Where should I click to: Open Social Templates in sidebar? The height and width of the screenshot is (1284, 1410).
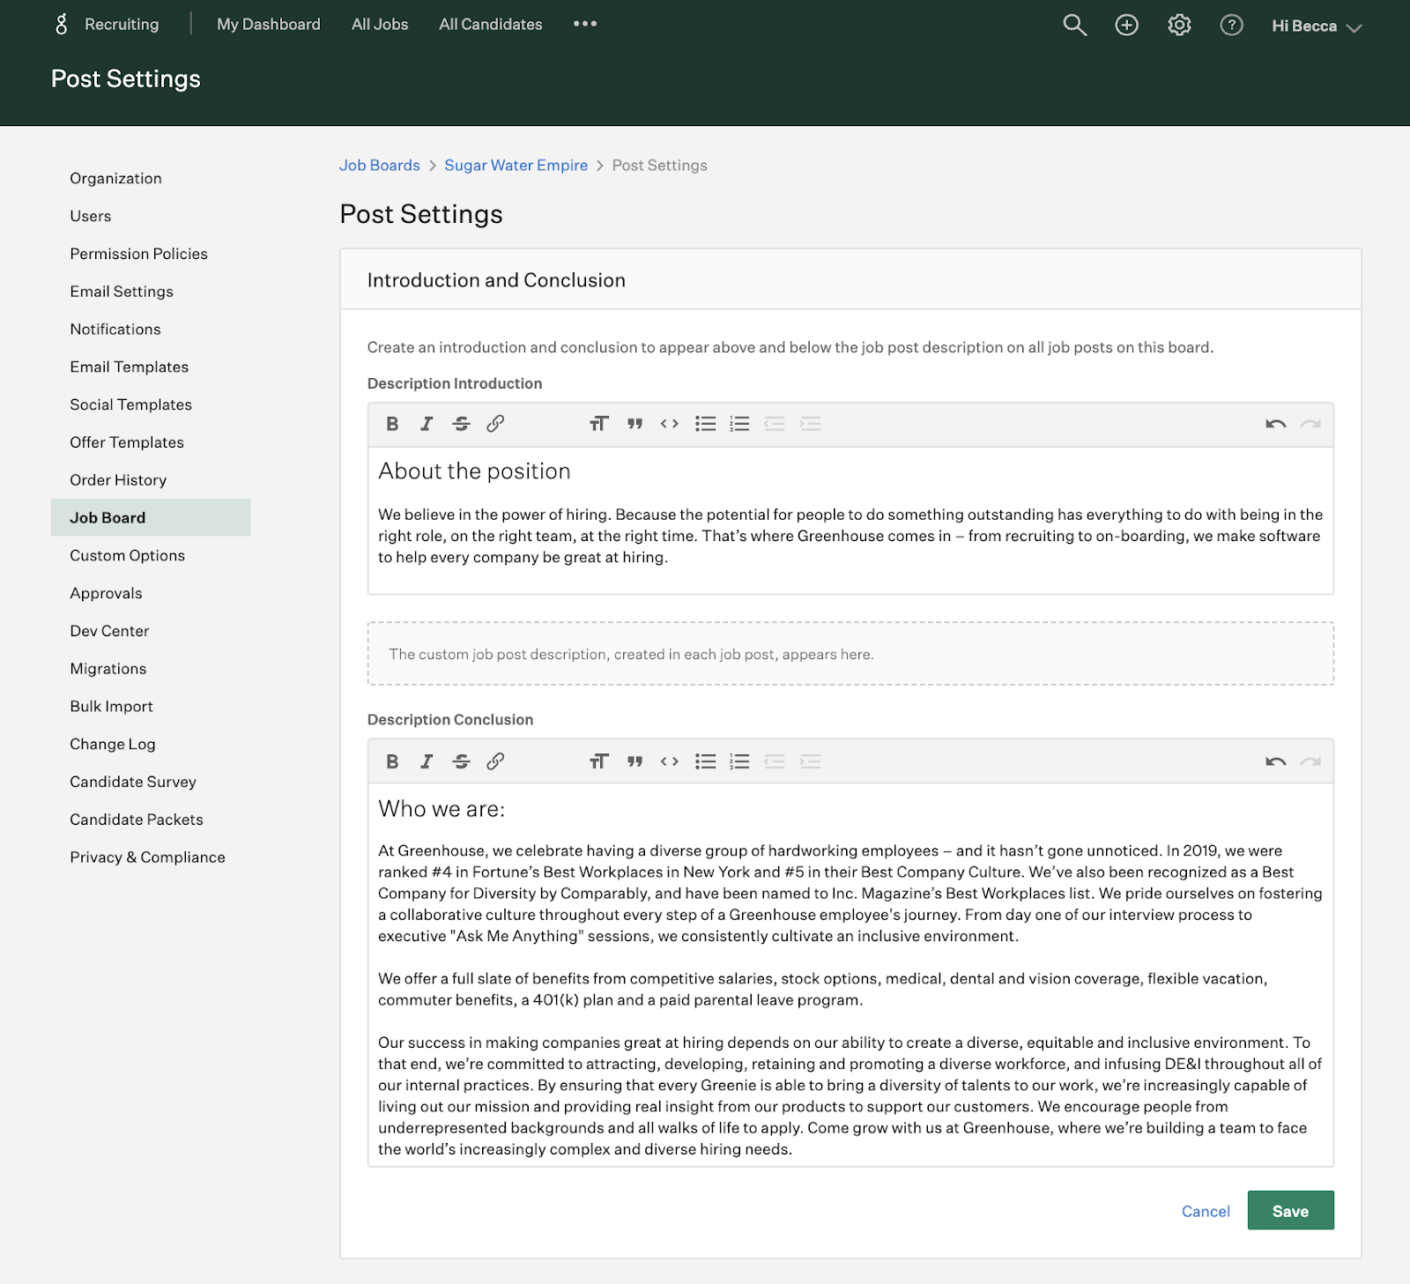131,404
